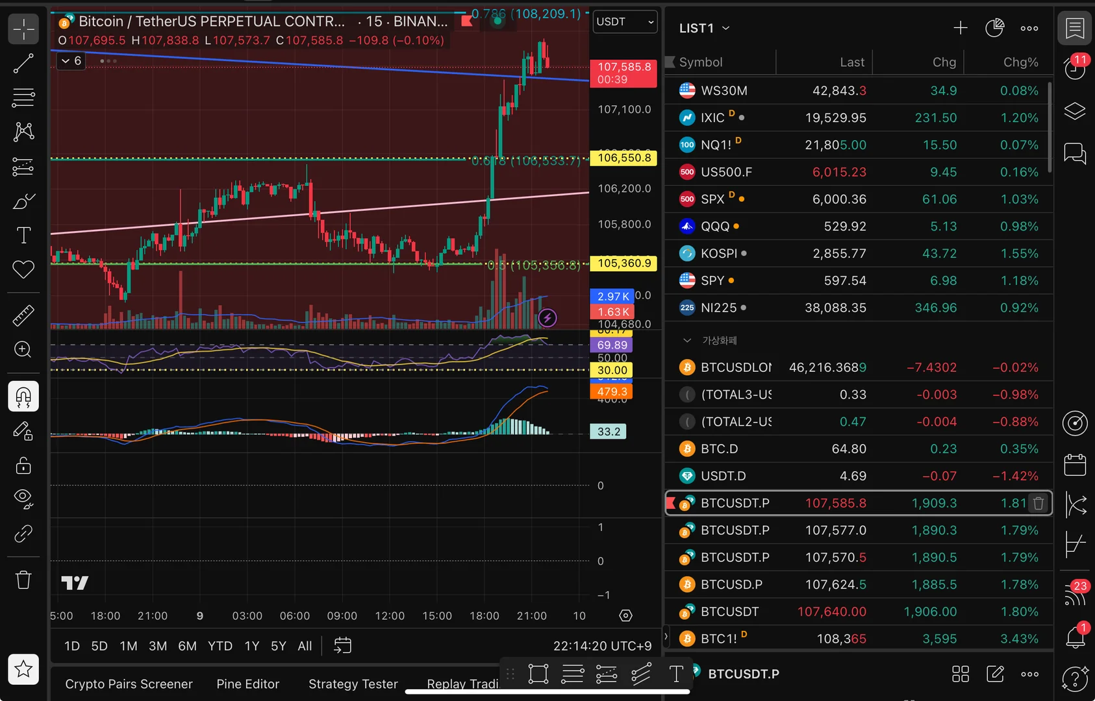Toggle the magnet mode button
Viewport: 1095px width, 701px height.
(x=23, y=396)
